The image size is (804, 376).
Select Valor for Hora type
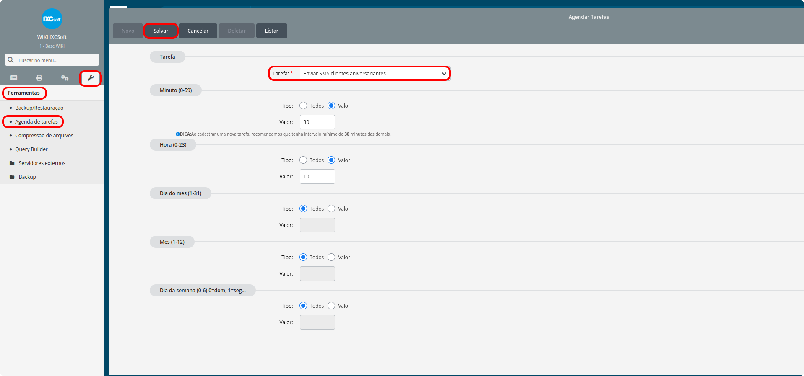[x=331, y=160]
